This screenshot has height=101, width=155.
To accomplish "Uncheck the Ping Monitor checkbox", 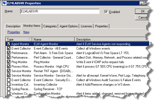I will pos(9,62).
